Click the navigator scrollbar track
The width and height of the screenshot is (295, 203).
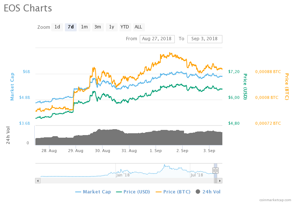click(127, 181)
